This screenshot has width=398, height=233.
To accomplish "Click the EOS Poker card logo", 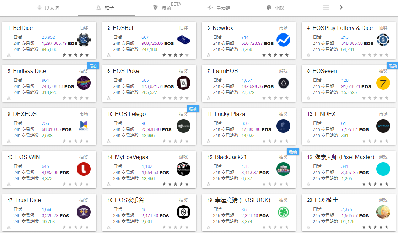I will (x=183, y=83).
